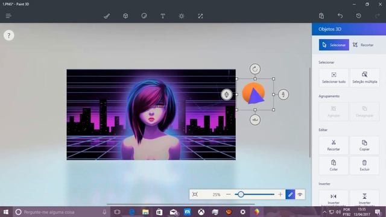The image size is (386, 217).
Task: Open Task View in taskbar
Action: point(117,212)
